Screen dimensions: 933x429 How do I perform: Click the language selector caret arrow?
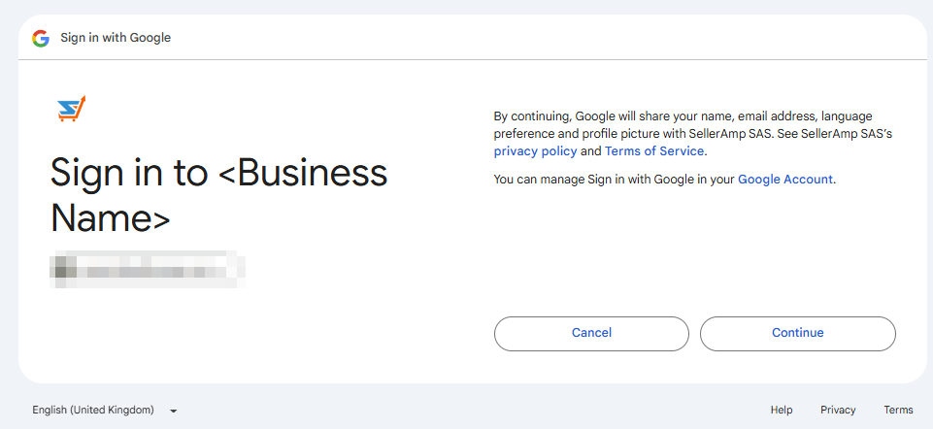173,411
